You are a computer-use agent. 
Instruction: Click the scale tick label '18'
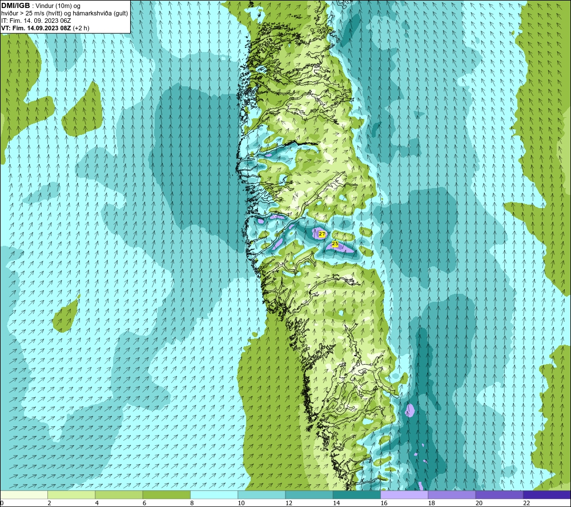pos(432,504)
